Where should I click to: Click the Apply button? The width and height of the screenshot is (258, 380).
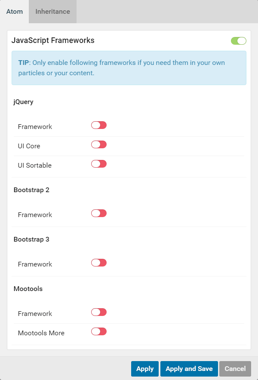[144, 368]
